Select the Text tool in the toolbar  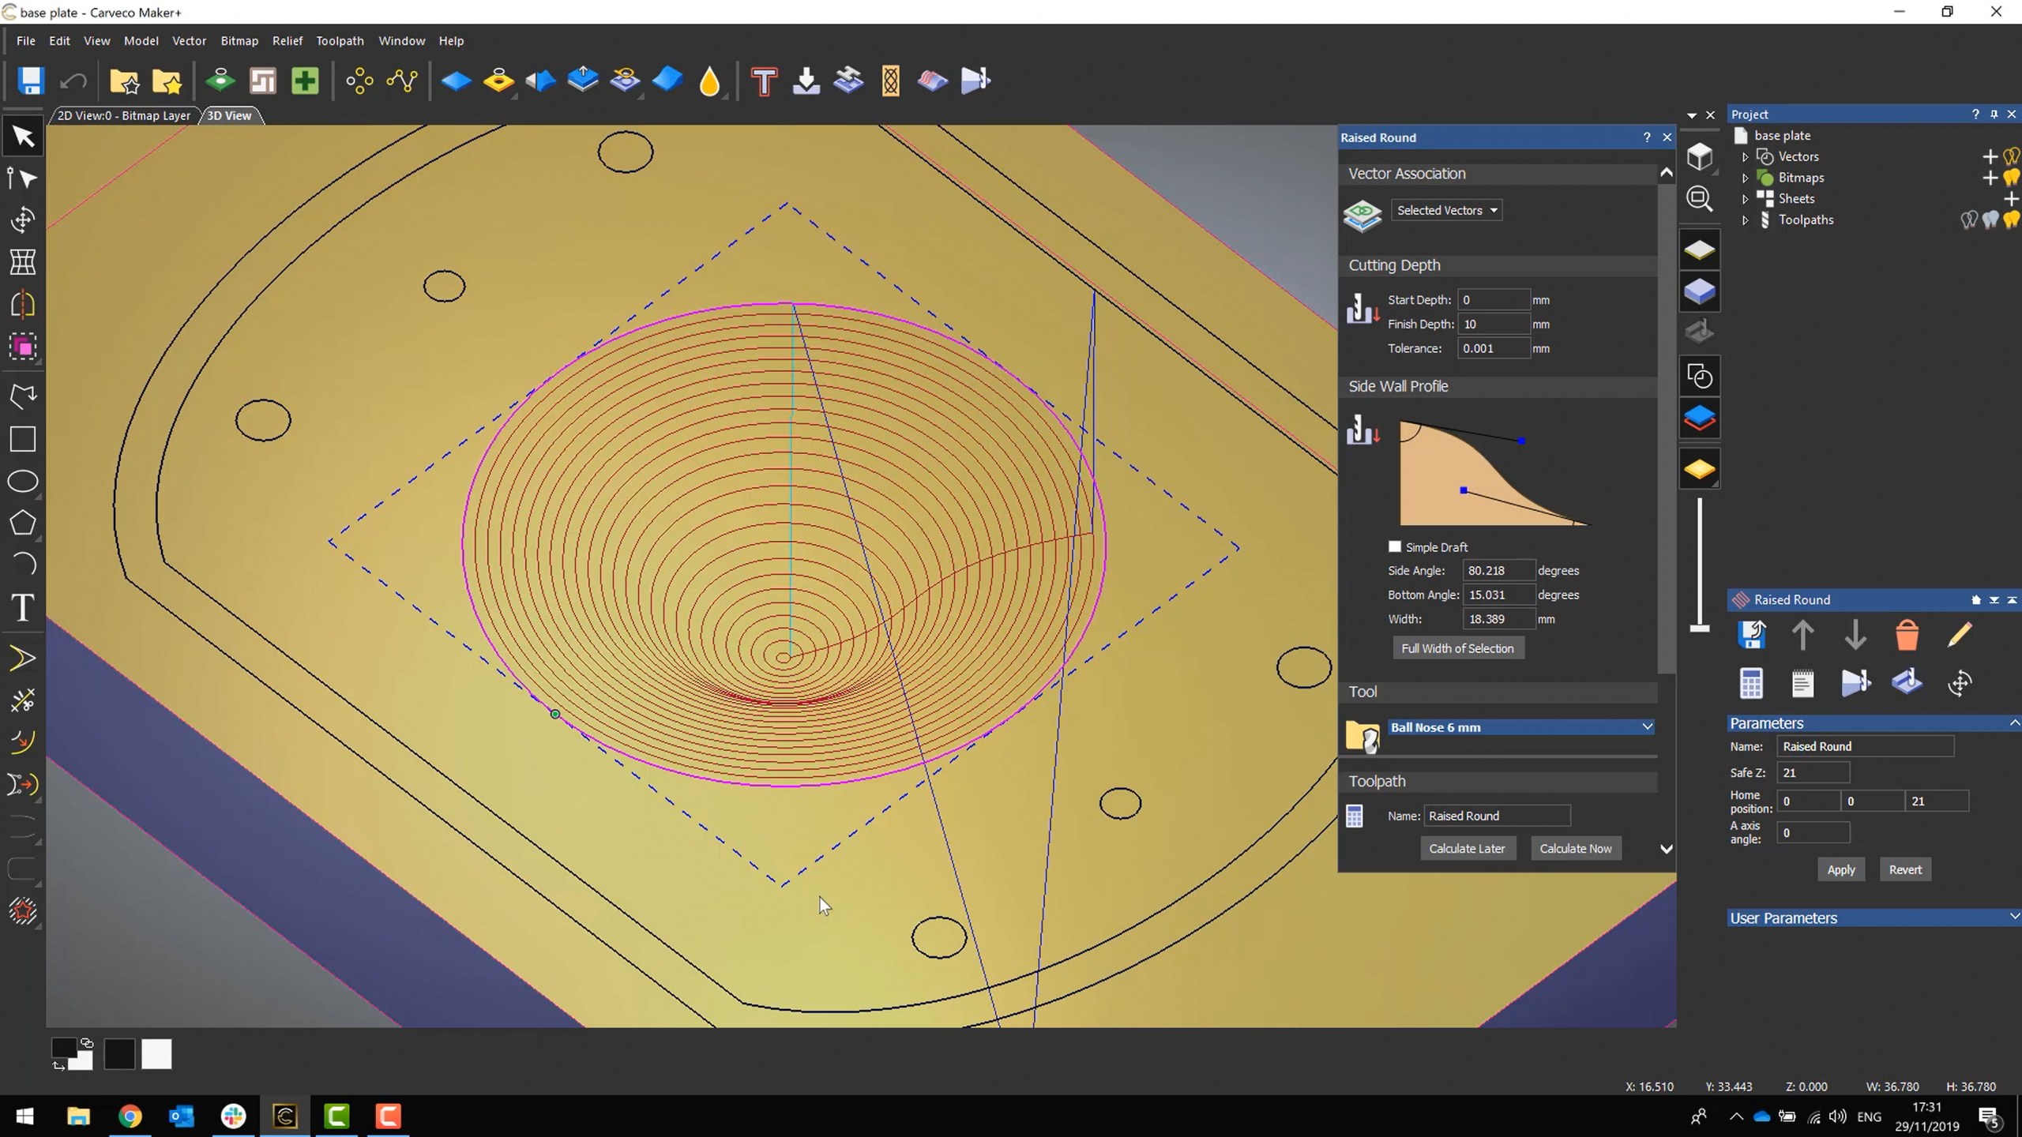pyautogui.click(x=22, y=607)
